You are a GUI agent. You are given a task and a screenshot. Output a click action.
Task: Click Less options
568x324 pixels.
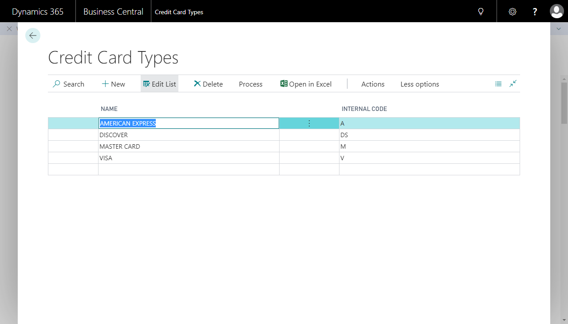click(x=420, y=84)
